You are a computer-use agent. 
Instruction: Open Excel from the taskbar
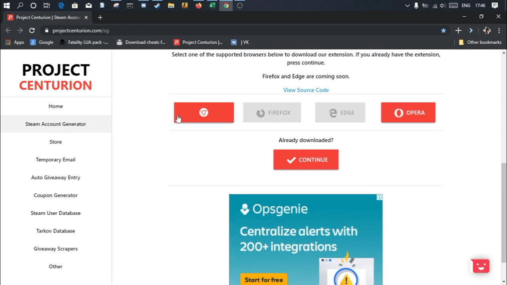point(212,6)
